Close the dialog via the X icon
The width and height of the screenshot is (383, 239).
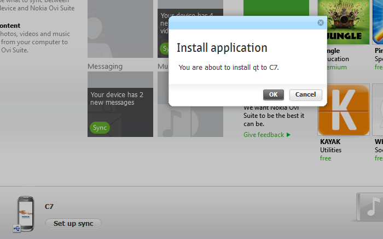pos(321,23)
